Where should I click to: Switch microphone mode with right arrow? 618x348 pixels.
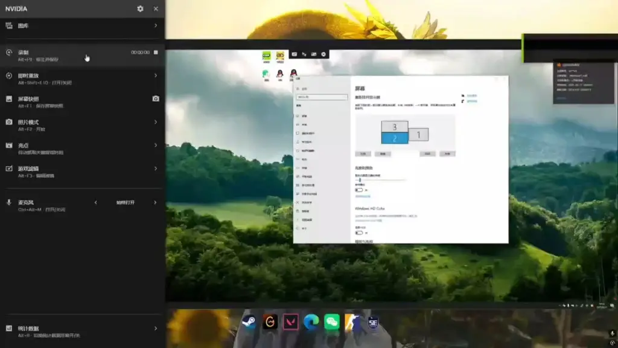tap(155, 202)
